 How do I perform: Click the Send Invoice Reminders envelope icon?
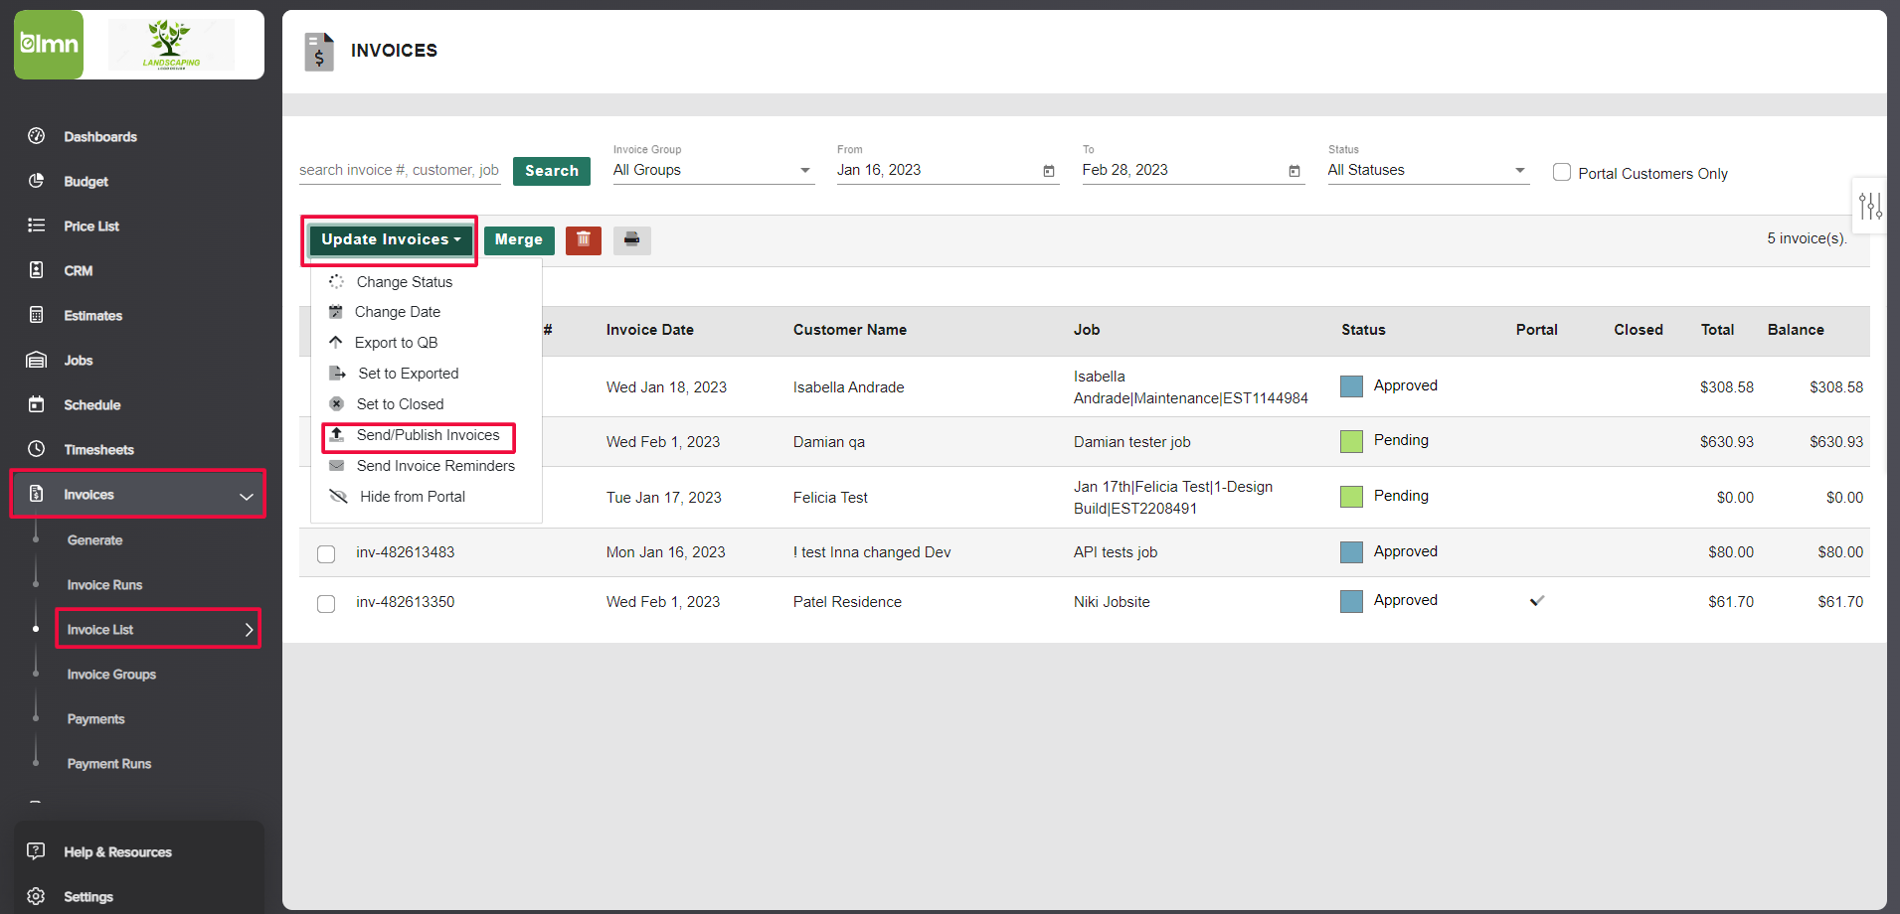pos(337,466)
